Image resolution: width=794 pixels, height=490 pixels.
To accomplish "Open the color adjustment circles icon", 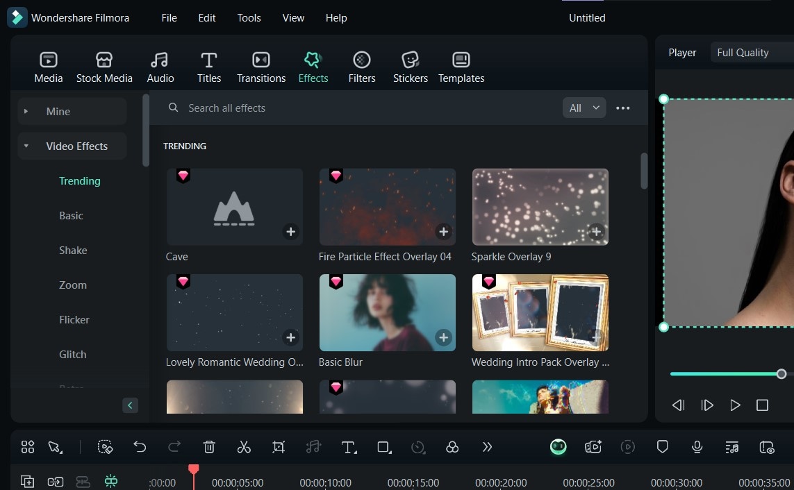I will [452, 447].
